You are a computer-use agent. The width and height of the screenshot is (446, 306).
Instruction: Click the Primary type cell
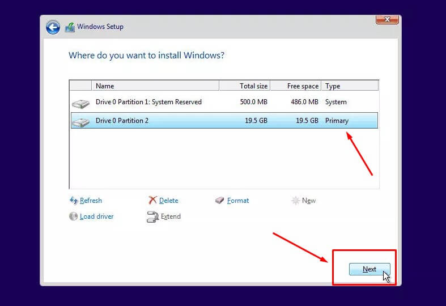[x=337, y=121]
